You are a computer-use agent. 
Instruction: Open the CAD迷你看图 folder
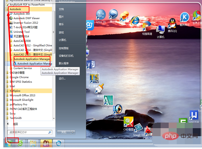click(x=17, y=72)
